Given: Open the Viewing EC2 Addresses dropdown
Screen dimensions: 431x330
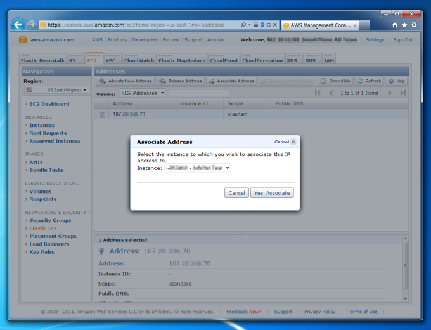Looking at the screenshot, I should (143, 93).
